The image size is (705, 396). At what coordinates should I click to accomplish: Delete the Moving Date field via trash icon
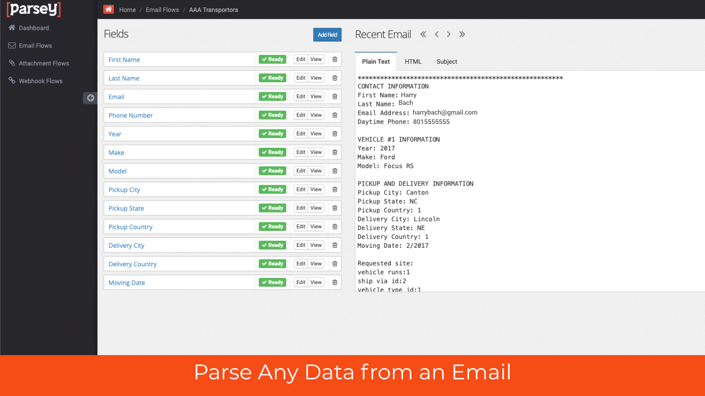[x=335, y=282]
